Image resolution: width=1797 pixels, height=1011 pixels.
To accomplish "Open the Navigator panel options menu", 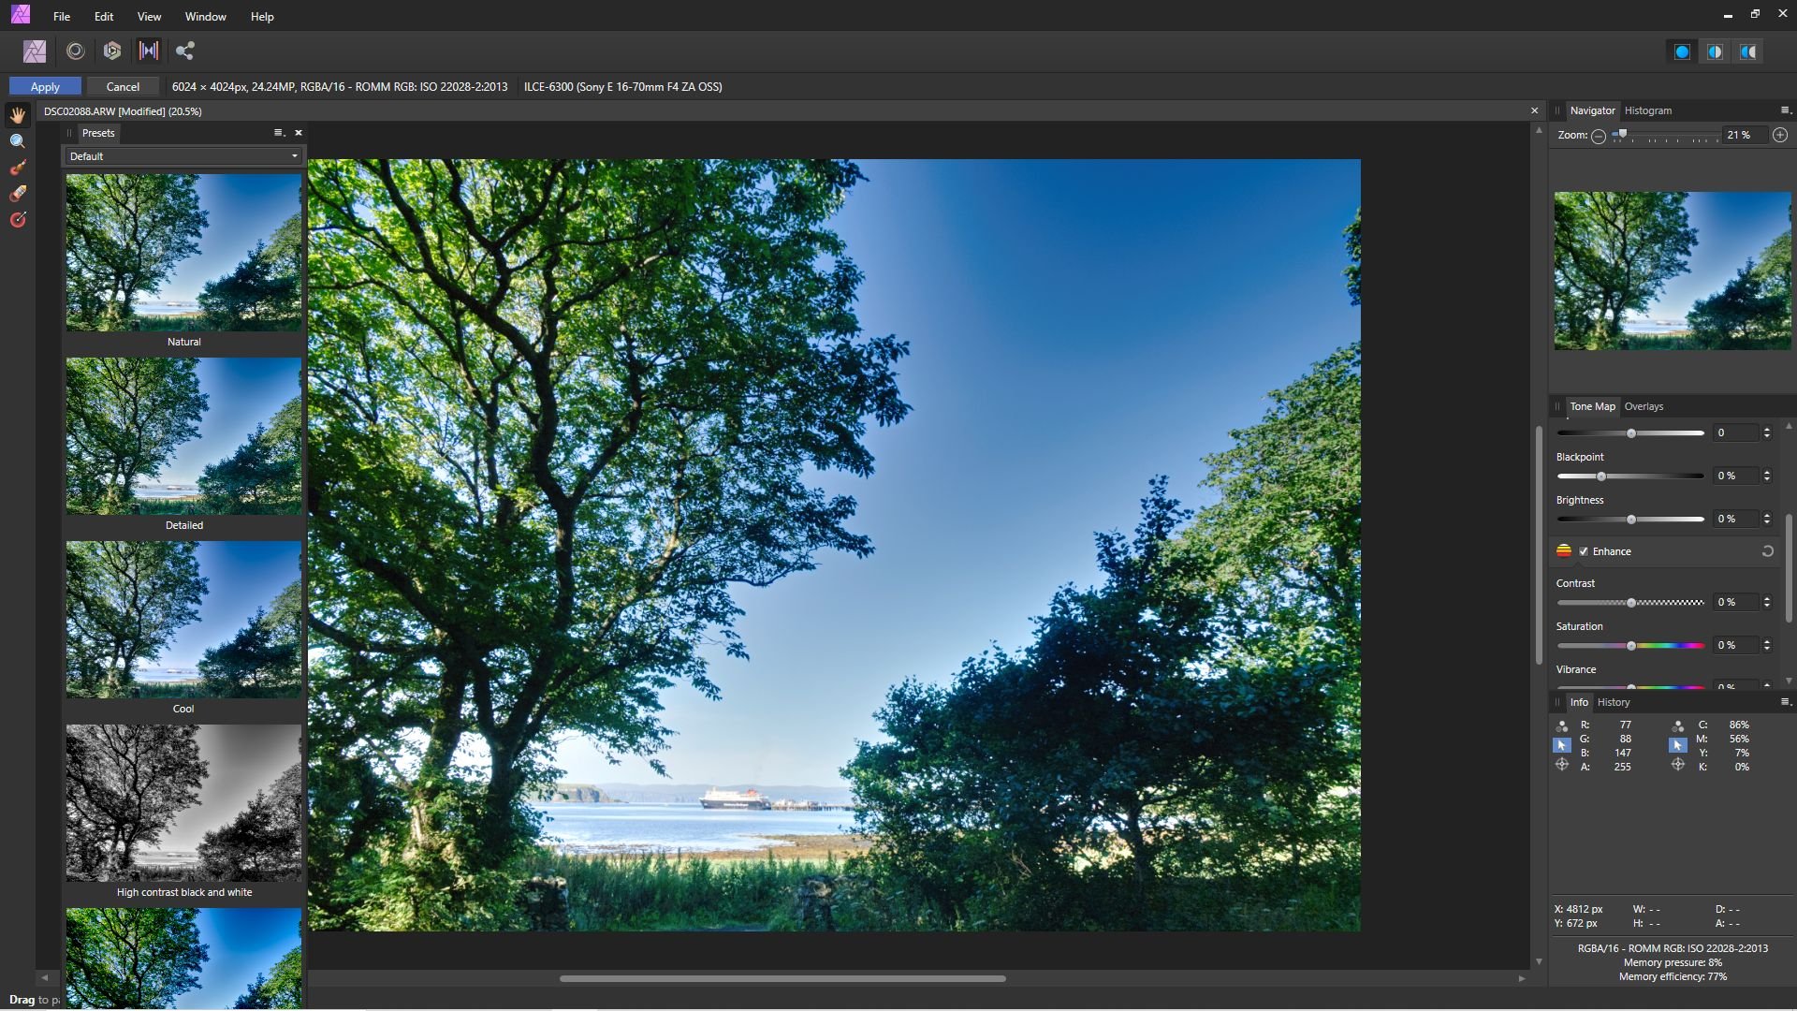I will [1784, 110].
